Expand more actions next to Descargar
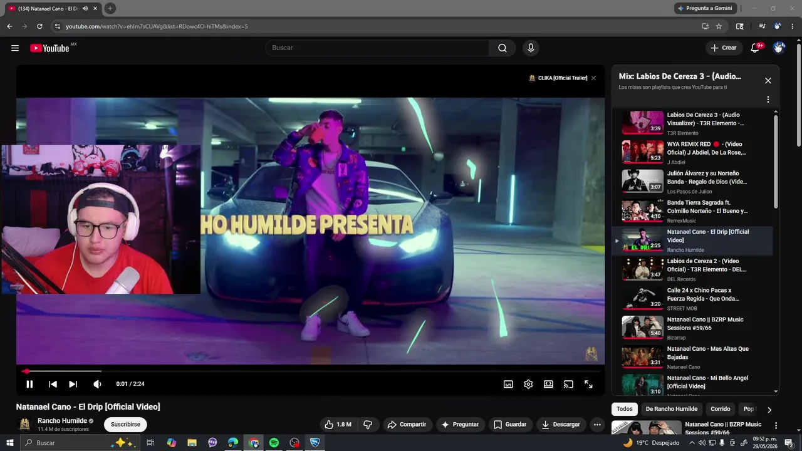 (597, 424)
